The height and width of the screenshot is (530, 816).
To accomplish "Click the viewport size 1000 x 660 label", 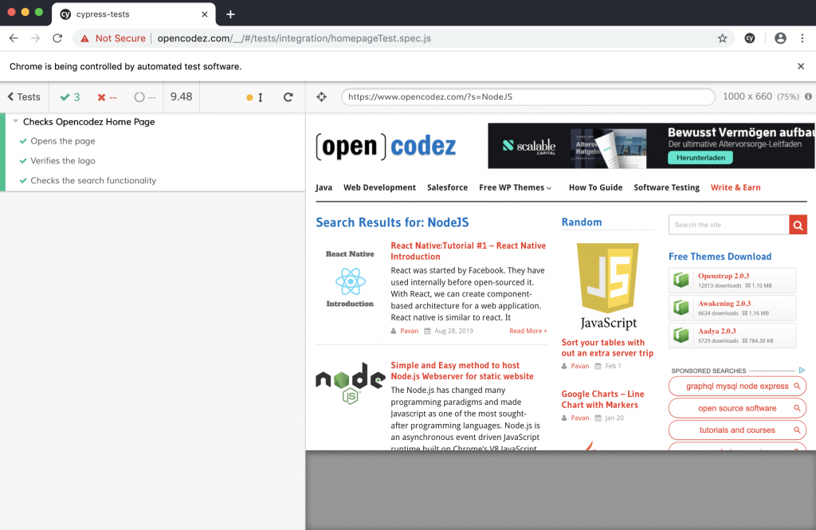I will (747, 96).
